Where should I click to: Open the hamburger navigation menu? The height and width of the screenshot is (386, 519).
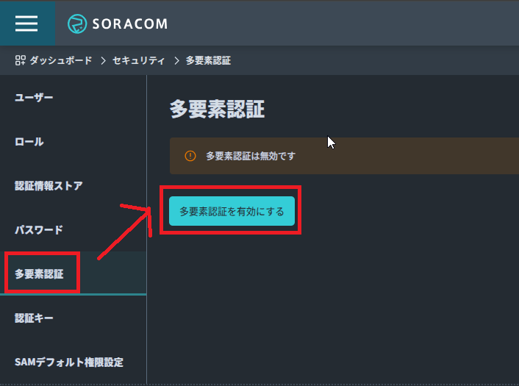pyautogui.click(x=26, y=24)
